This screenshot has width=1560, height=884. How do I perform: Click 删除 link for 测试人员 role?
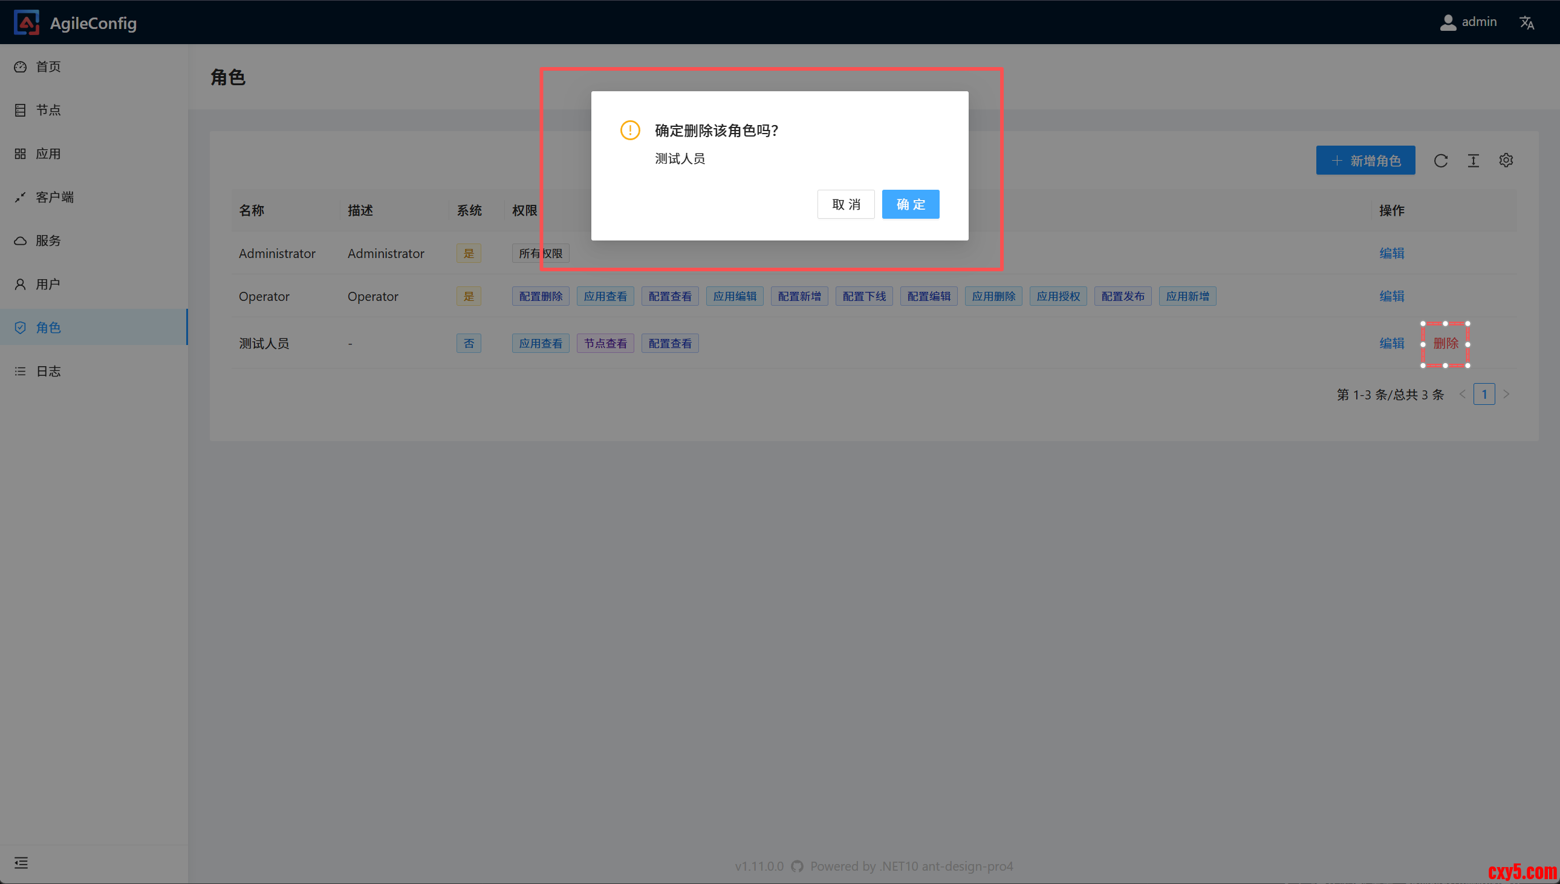pos(1445,344)
